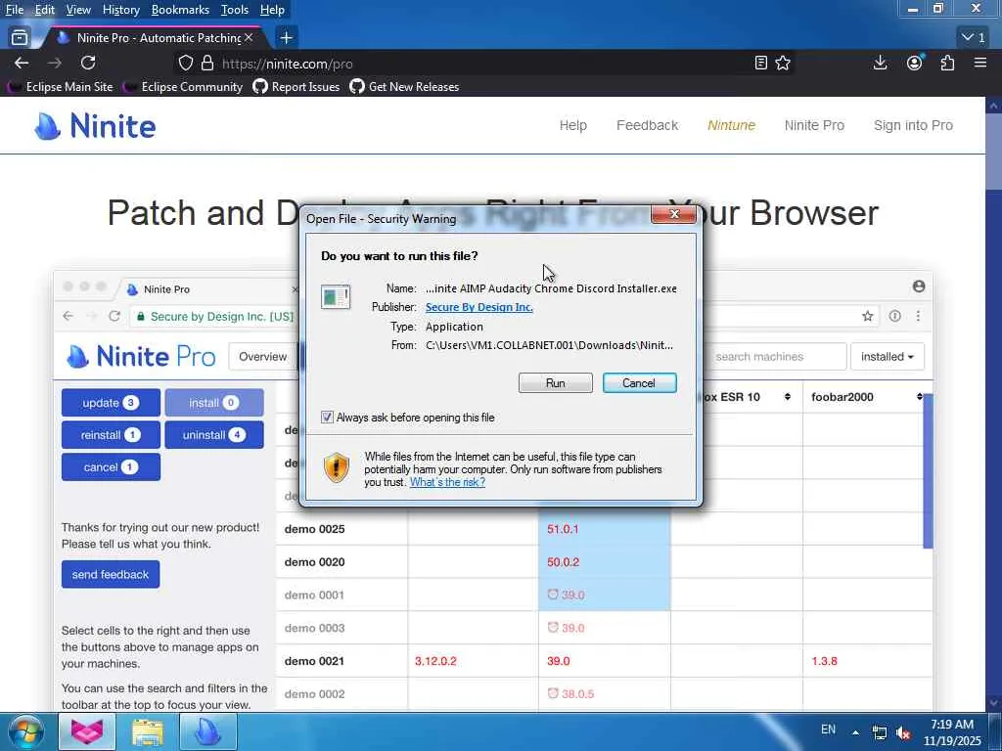Screen dimensions: 1002x751
Task: Toggle reader view icon
Action: click(760, 64)
